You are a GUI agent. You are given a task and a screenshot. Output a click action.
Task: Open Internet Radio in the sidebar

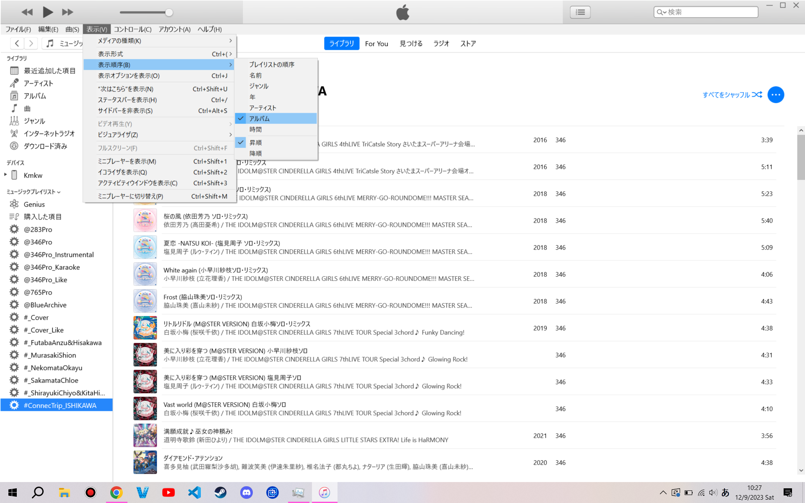pos(49,134)
